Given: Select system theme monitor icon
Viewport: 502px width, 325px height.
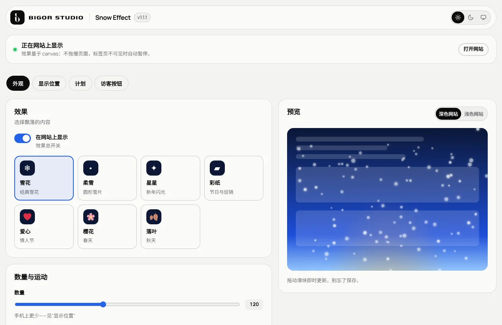Looking at the screenshot, I should (483, 17).
